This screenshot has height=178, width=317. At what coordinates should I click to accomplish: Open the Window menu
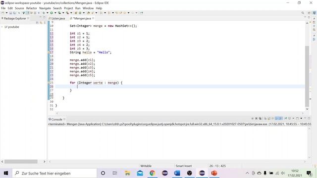coord(88,8)
